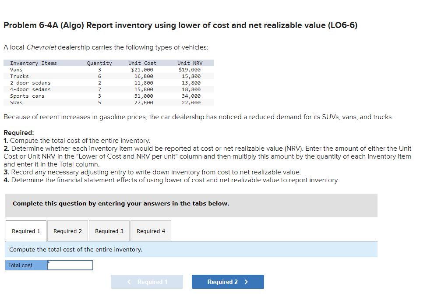Click inside the Total cost input box
The image size is (427, 294).
point(71,265)
